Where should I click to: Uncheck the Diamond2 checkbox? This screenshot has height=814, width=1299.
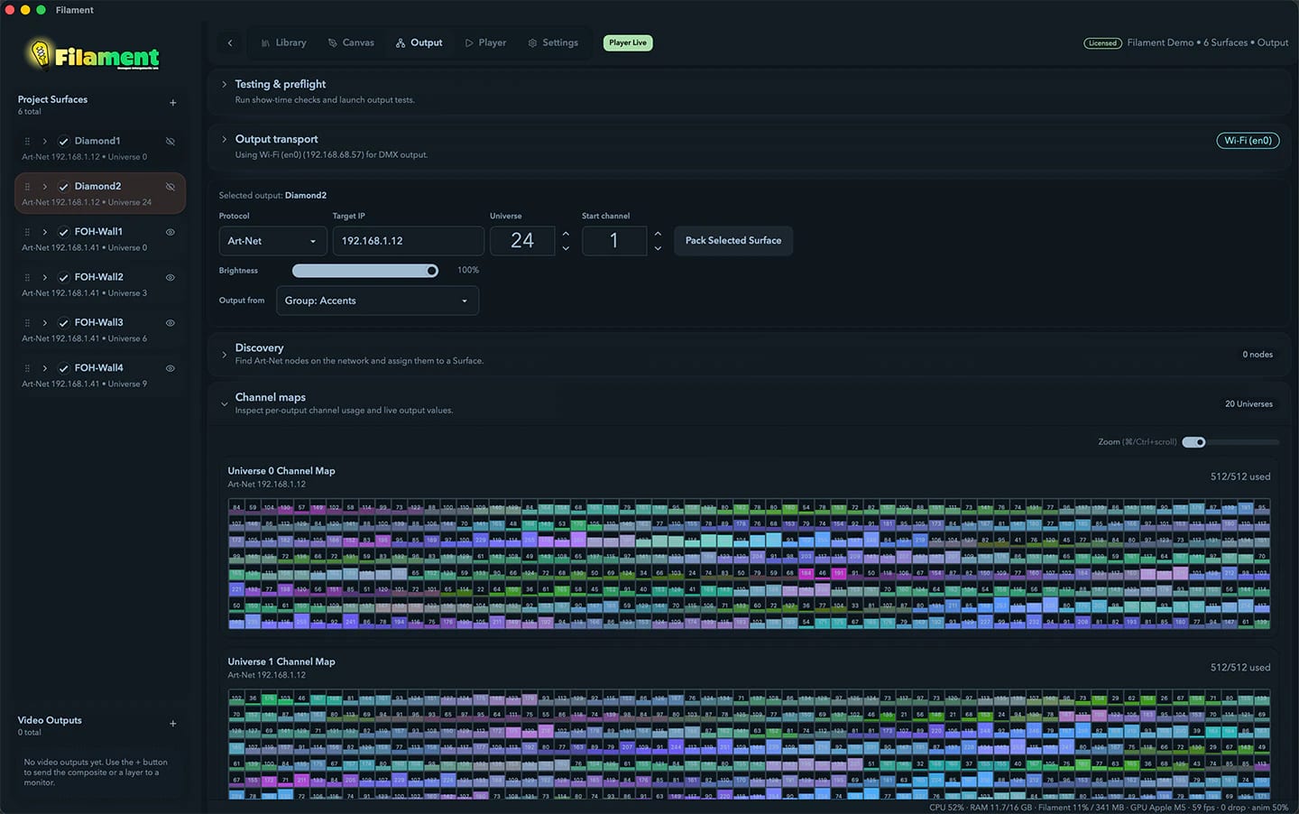click(63, 187)
